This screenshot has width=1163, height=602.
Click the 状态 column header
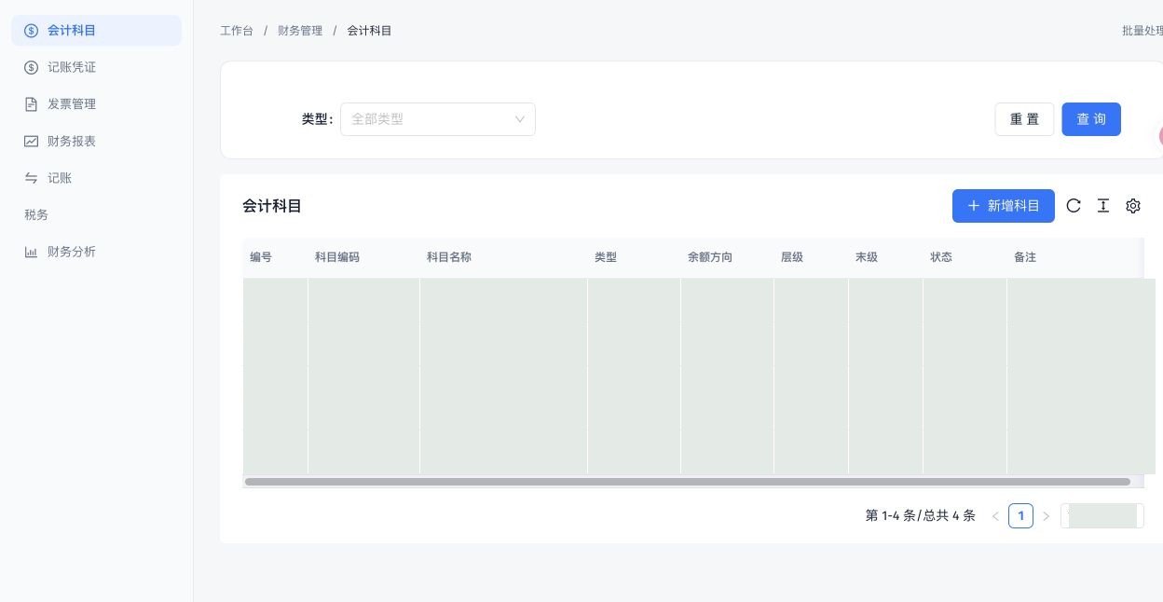coord(965,257)
